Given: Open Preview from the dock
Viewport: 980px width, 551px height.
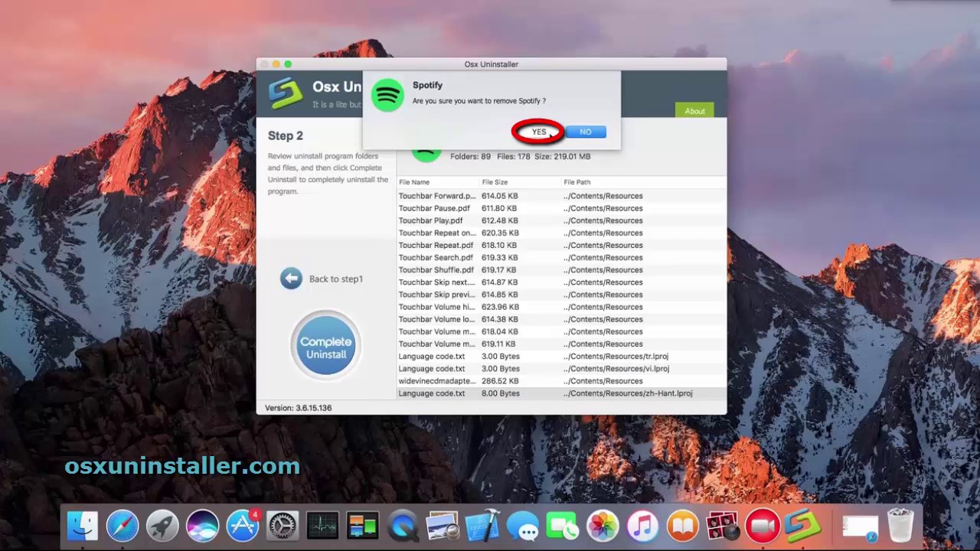Looking at the screenshot, I should [443, 526].
